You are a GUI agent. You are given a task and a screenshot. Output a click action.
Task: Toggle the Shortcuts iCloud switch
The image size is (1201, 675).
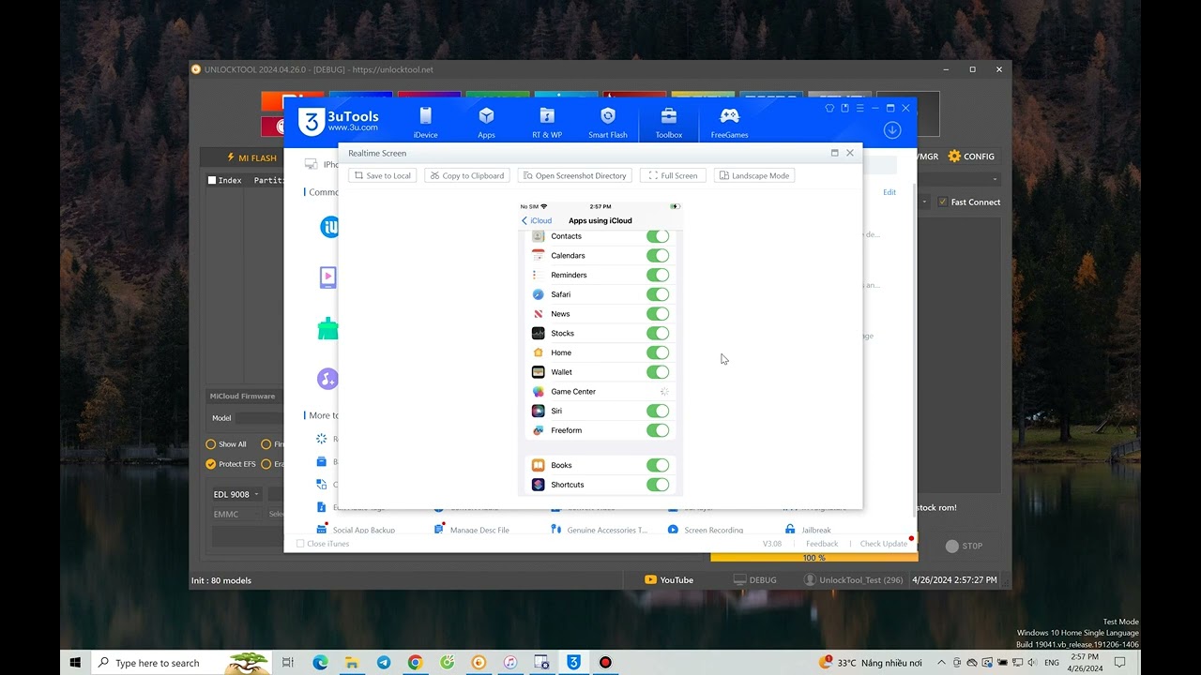[658, 485]
